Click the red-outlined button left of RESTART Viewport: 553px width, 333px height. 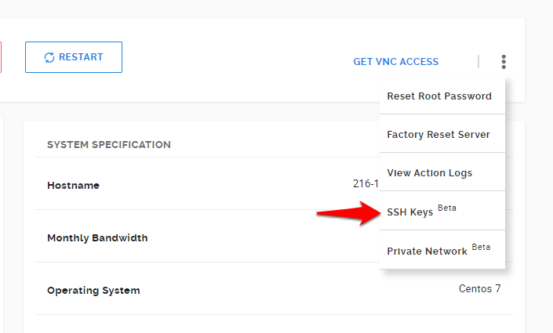coord(1,57)
